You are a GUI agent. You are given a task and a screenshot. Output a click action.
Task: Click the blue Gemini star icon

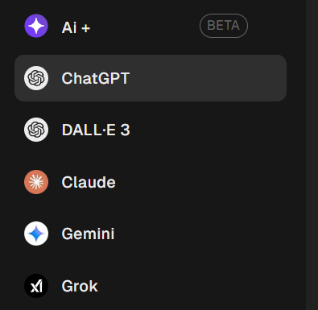pos(36,234)
